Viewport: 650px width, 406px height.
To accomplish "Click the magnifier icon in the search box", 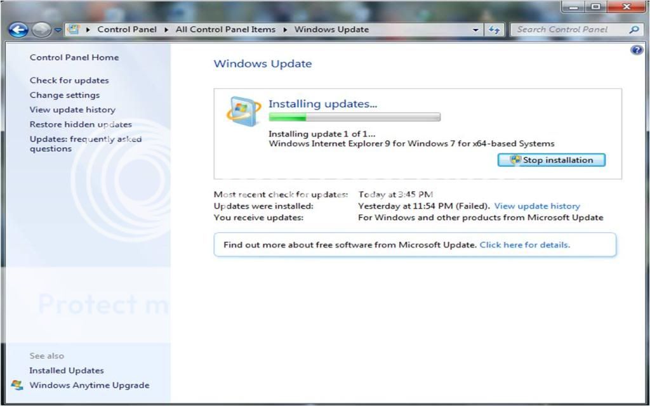I will (x=633, y=30).
